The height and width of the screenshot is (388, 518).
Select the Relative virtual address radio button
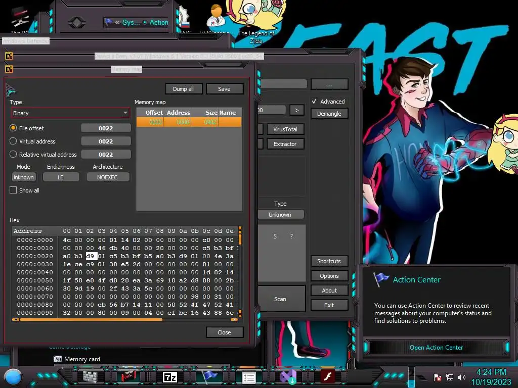pos(13,155)
